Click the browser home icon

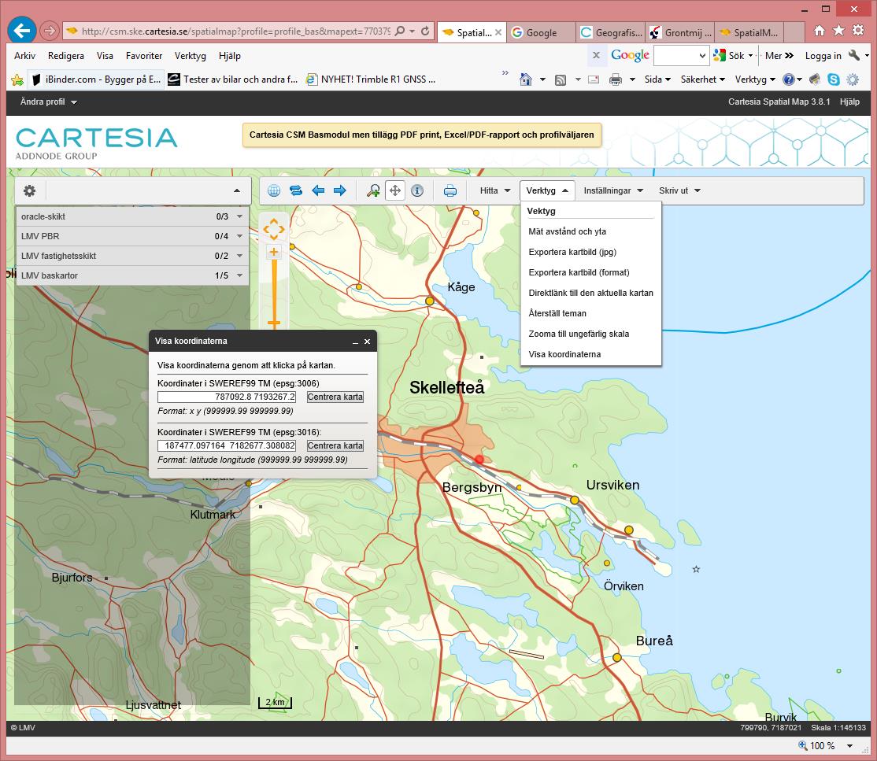[x=820, y=31]
